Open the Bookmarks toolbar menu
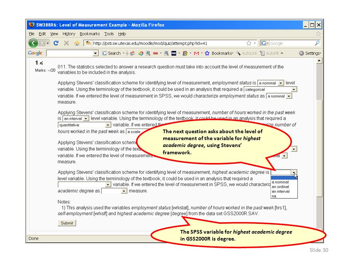The width and height of the screenshot is (349, 262). (222, 53)
